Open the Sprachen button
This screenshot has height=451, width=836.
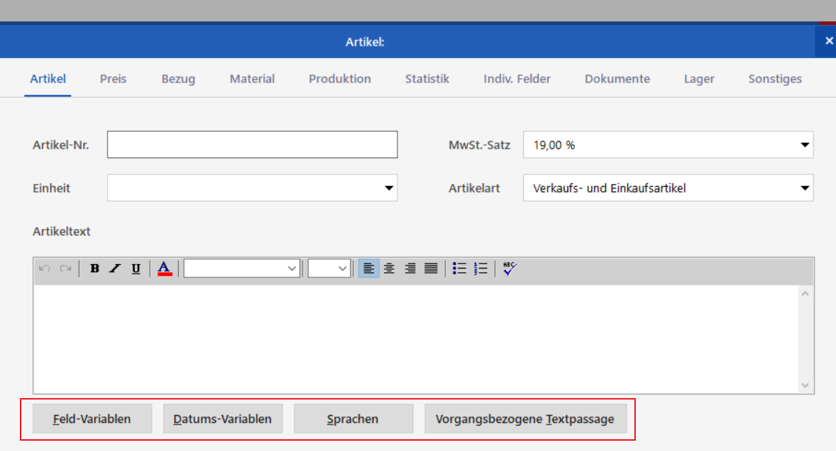pos(353,419)
